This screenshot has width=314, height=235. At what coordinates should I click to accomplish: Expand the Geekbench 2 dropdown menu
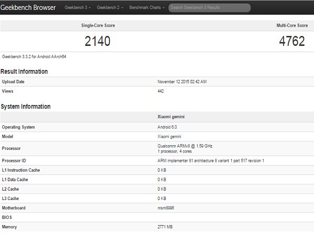click(110, 7)
